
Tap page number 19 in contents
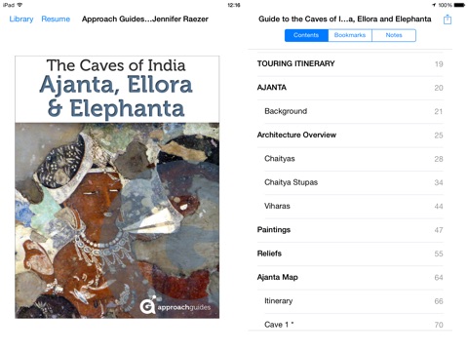coord(439,64)
